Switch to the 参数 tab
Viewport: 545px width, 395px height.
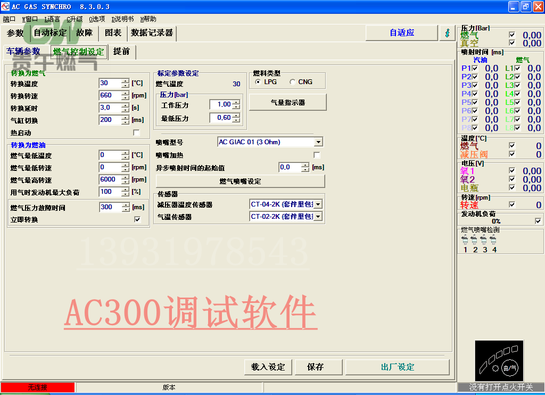pyautogui.click(x=15, y=33)
